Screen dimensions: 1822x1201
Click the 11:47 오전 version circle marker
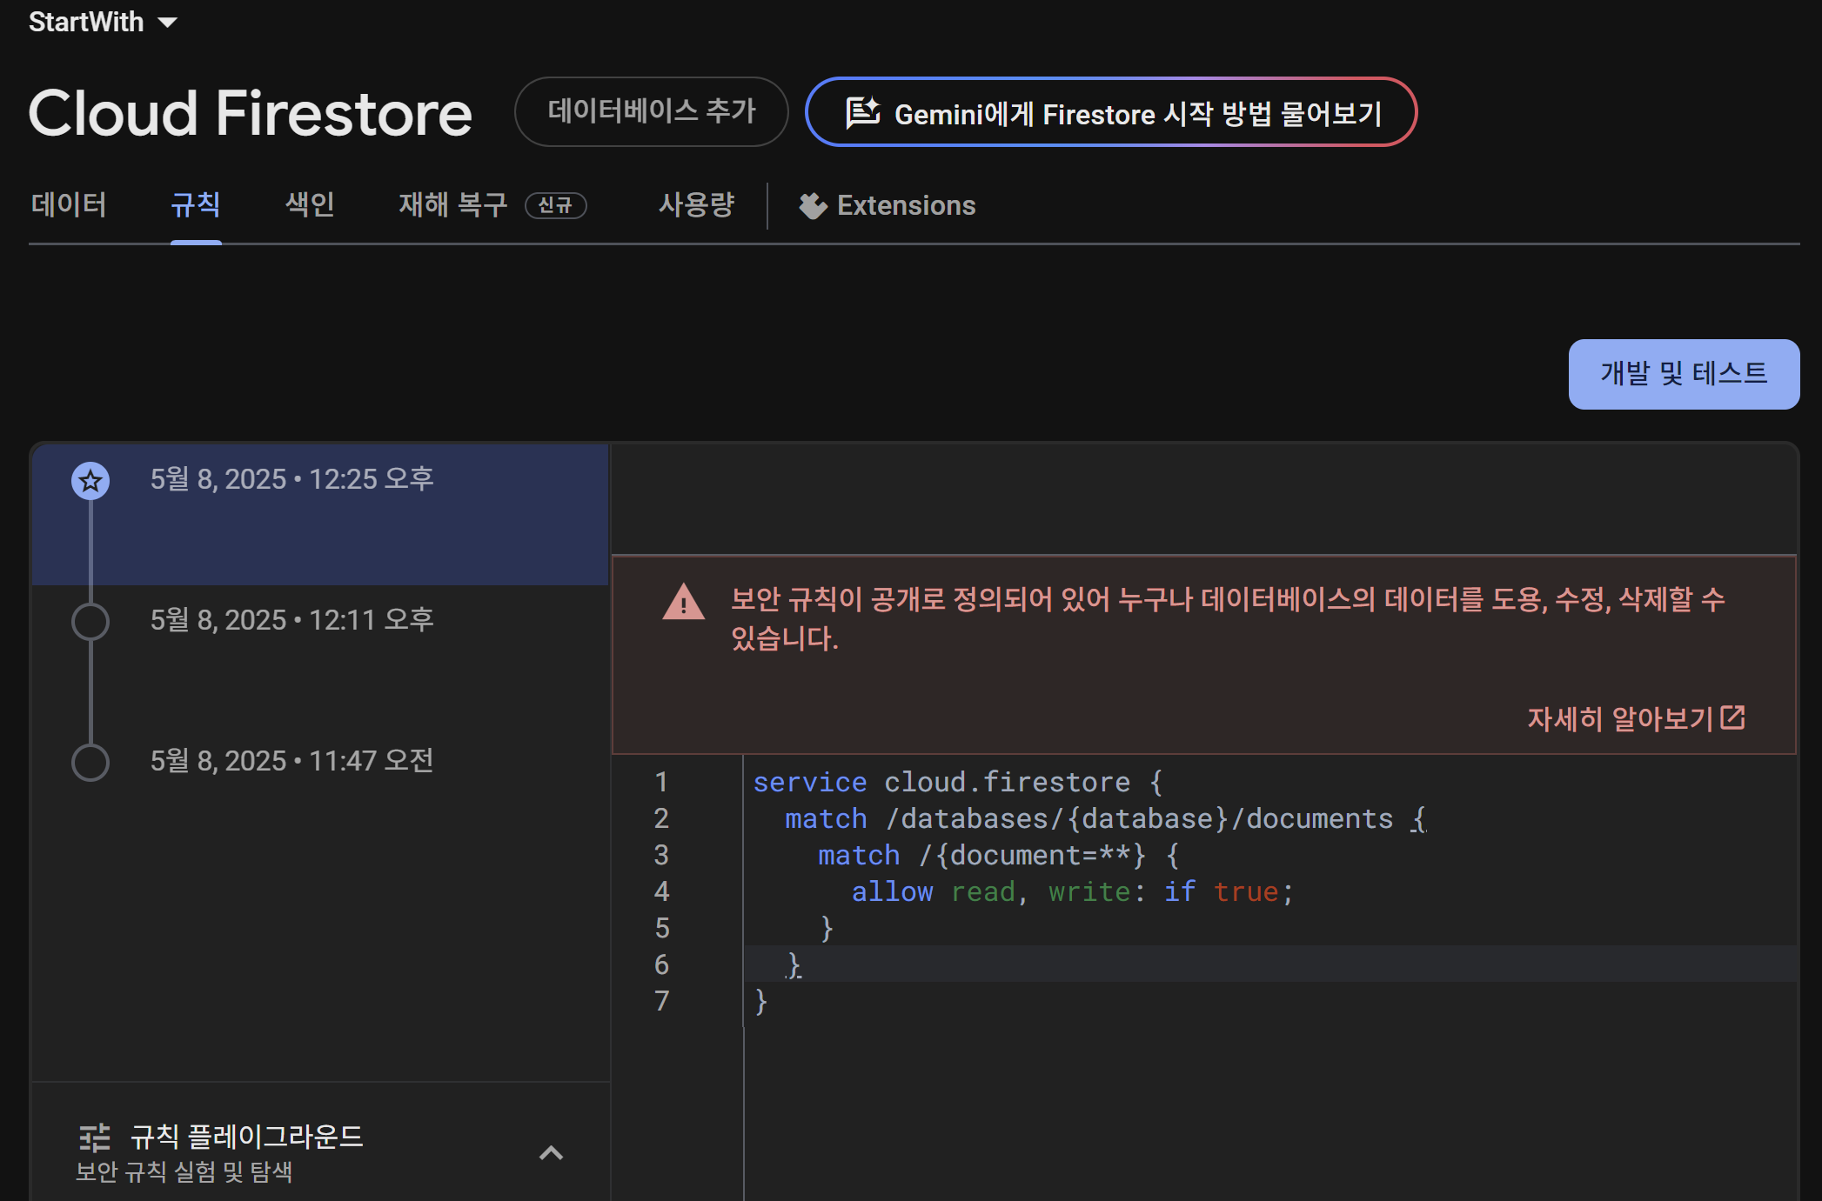90,763
